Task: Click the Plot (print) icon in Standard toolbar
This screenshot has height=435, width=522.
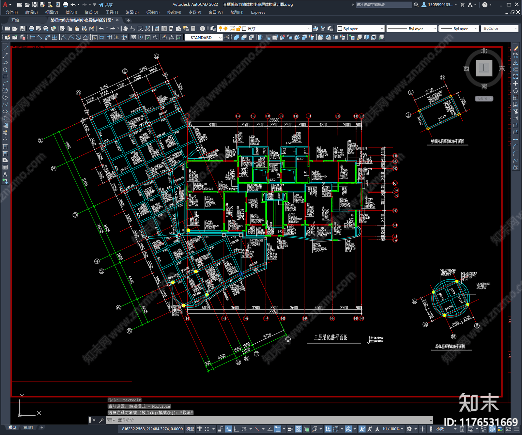Action: [32, 29]
